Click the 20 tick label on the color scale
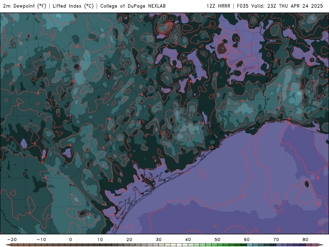The image size is (329, 247). 129,240
